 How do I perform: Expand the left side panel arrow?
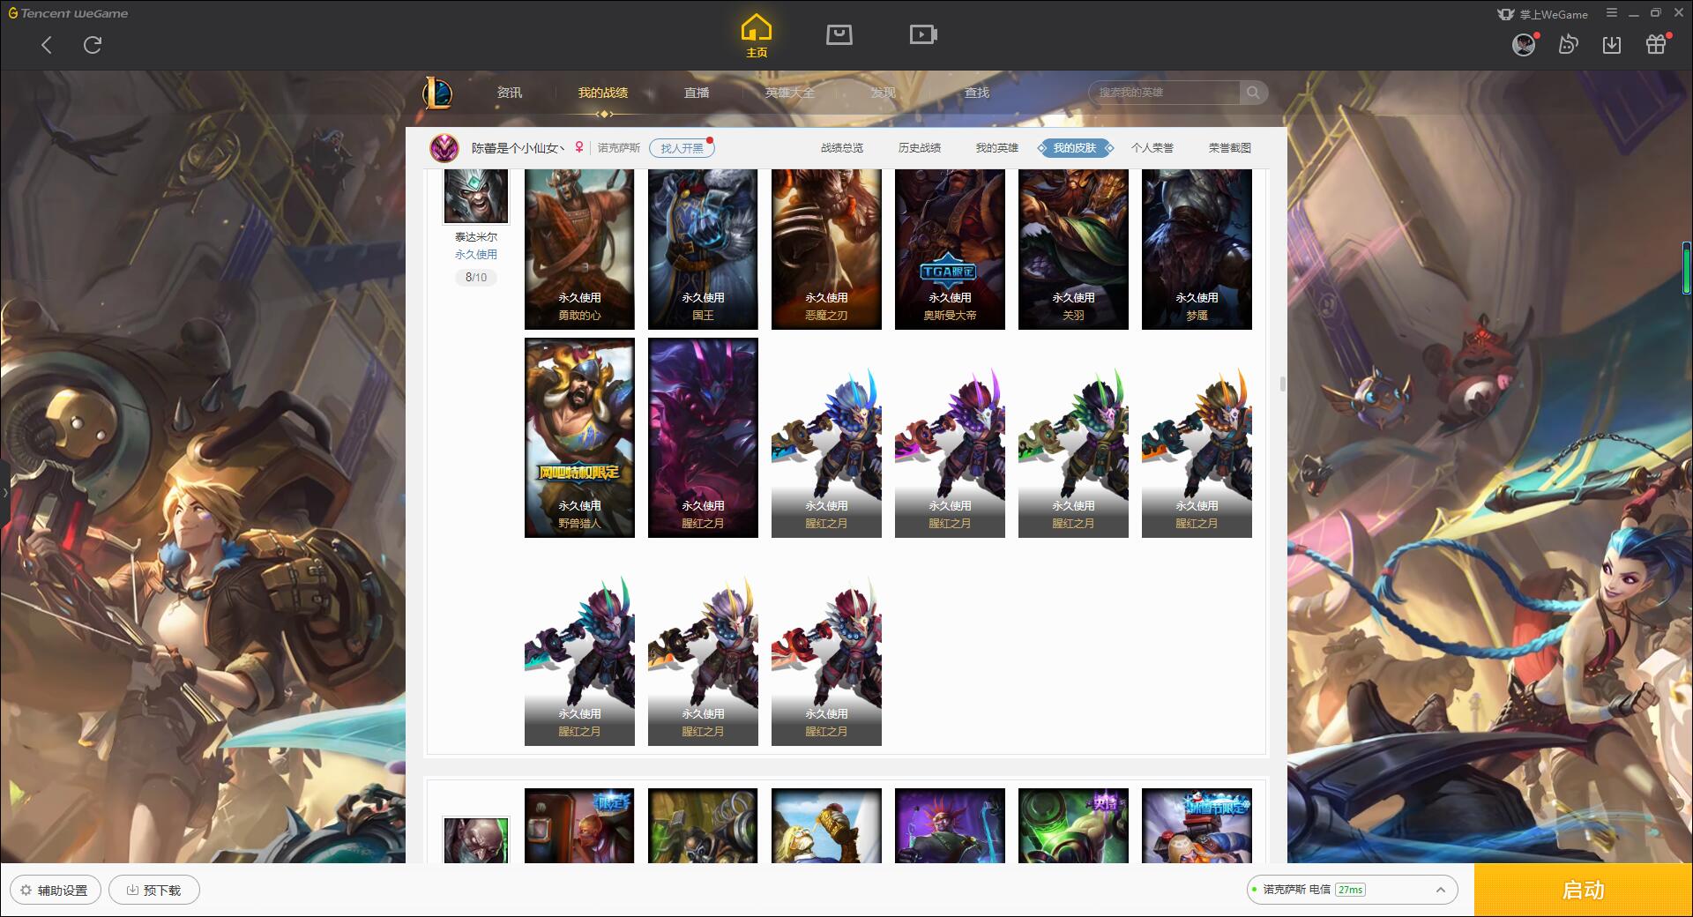click(x=4, y=492)
